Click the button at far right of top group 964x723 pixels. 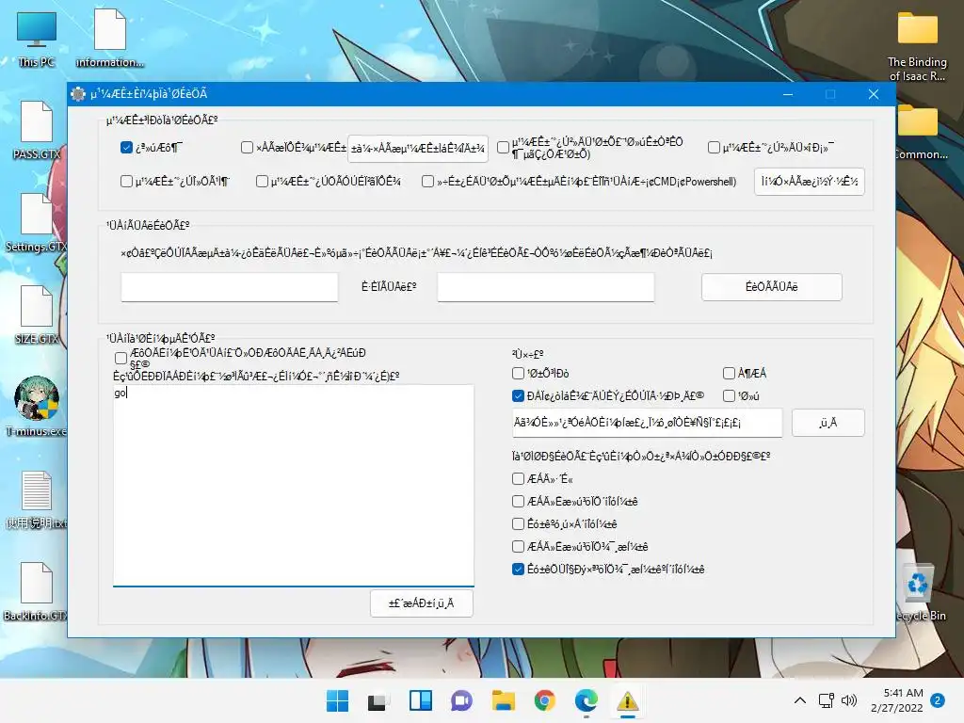(809, 182)
